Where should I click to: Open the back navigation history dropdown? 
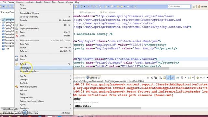click(125, 6)
